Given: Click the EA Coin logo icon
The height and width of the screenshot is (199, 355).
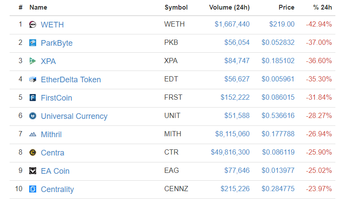Looking at the screenshot, I should (x=33, y=171).
